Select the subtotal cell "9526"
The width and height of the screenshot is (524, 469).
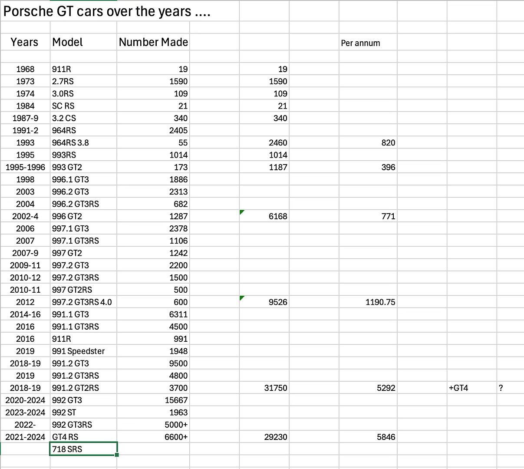pos(264,302)
